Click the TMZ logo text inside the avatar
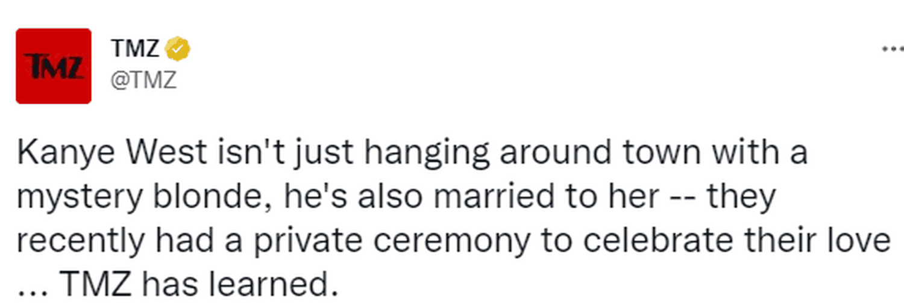This screenshot has height=307, width=904. click(x=53, y=66)
